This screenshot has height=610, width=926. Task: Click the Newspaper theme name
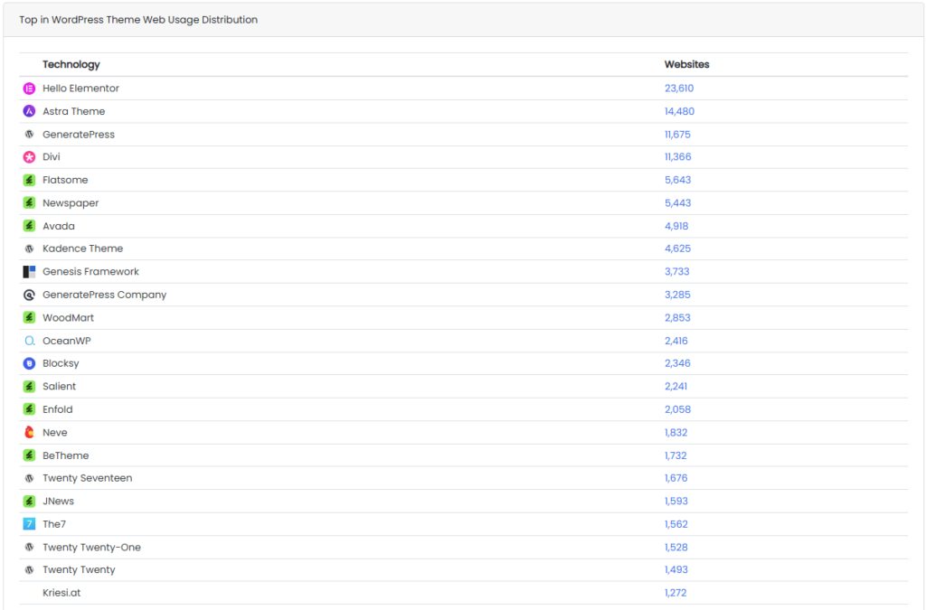click(71, 203)
